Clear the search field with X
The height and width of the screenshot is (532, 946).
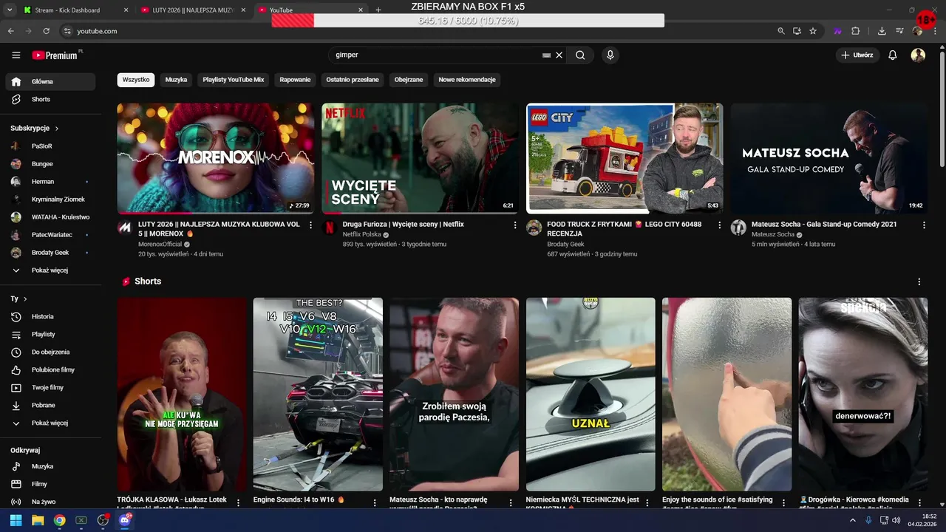[559, 55]
